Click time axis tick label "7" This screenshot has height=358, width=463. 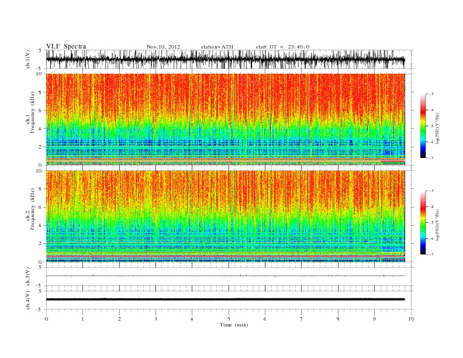(302, 319)
